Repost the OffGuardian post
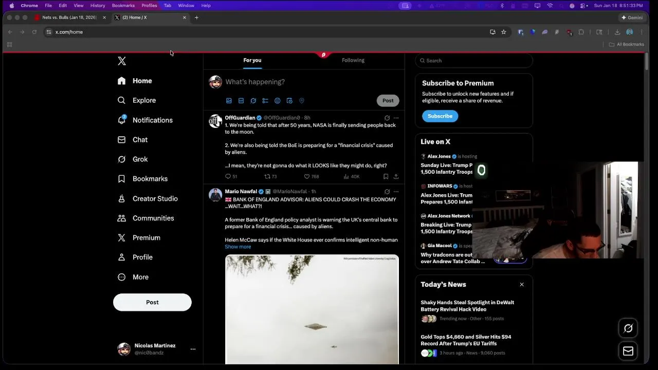This screenshot has height=370, width=658. click(x=270, y=176)
